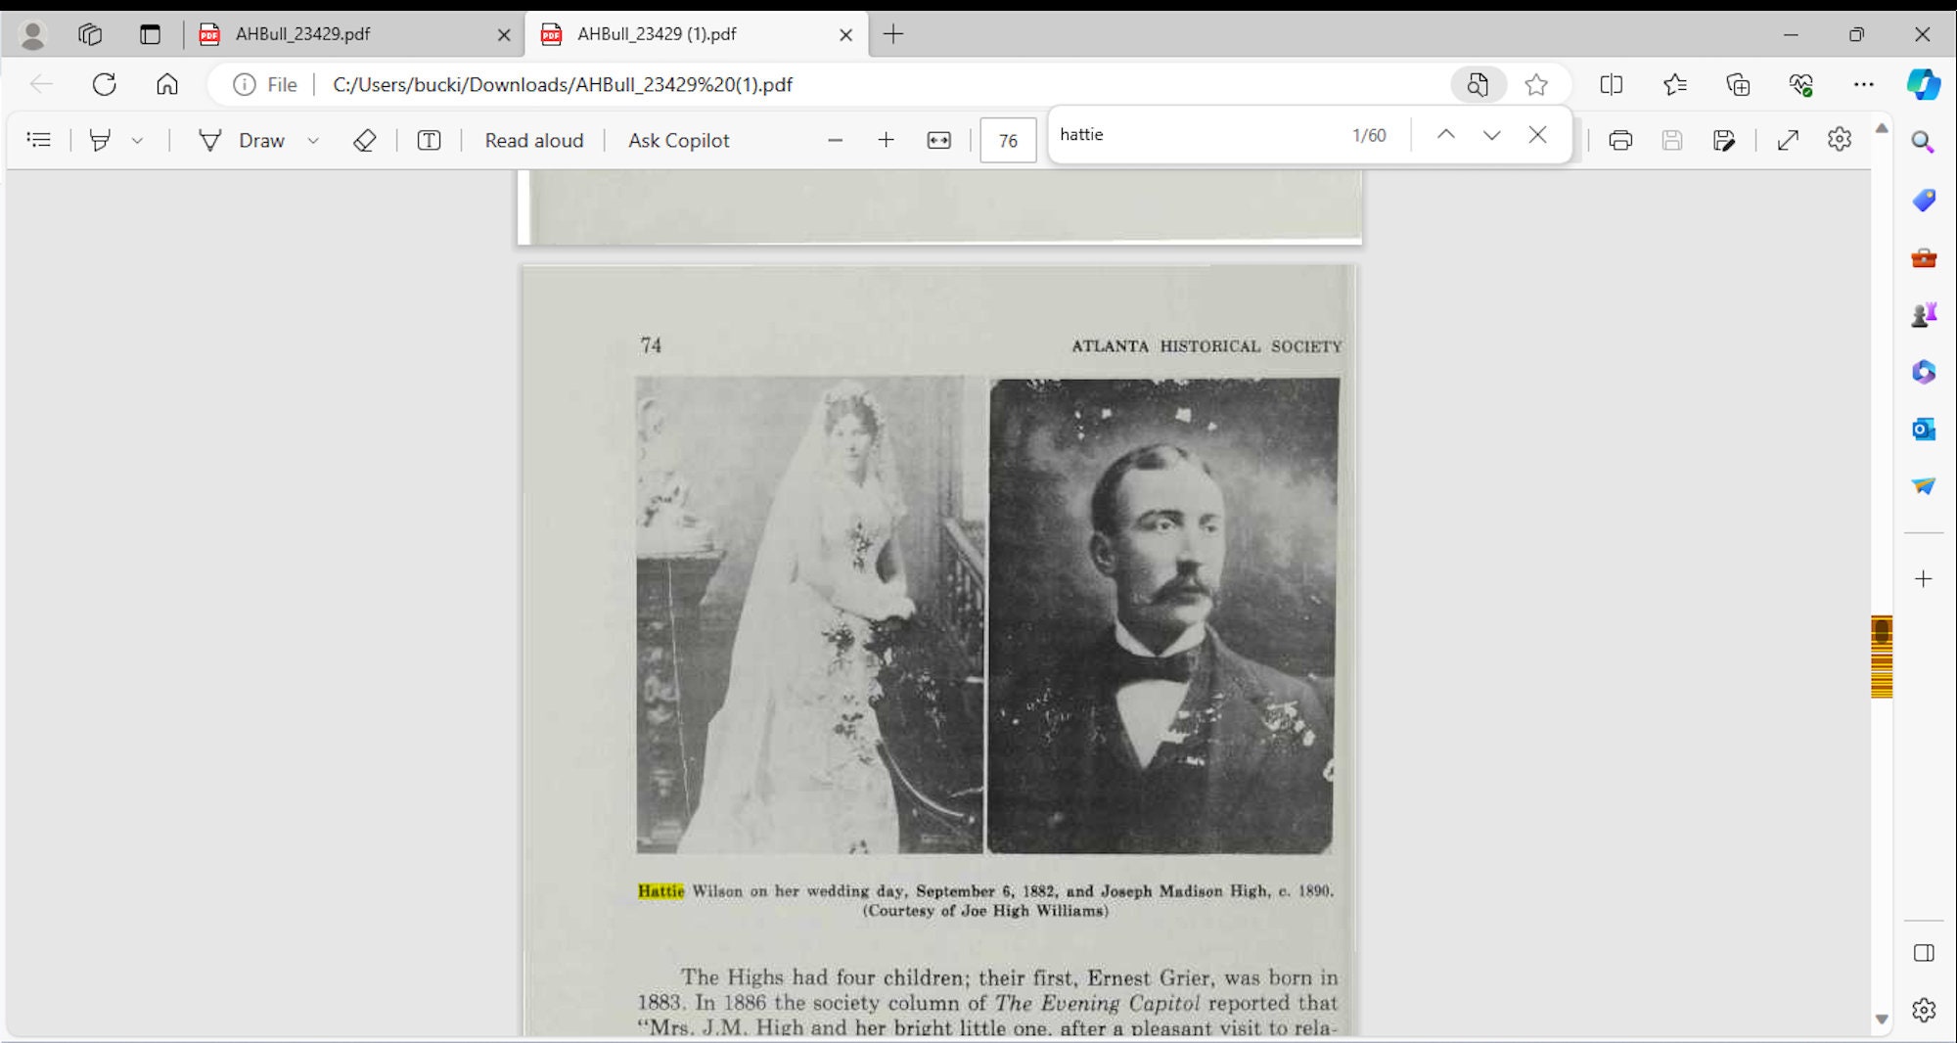Select the Erase tool
The width and height of the screenshot is (1957, 1043).
365,140
